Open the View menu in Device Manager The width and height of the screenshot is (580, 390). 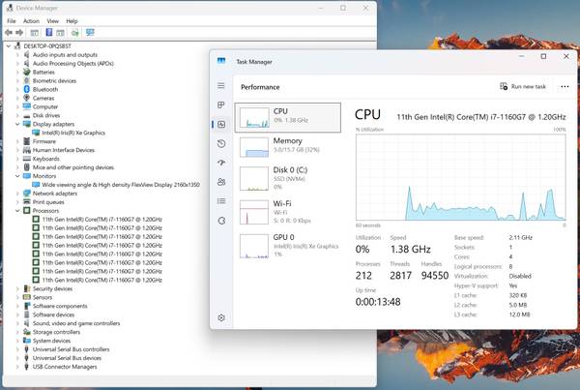click(52, 20)
